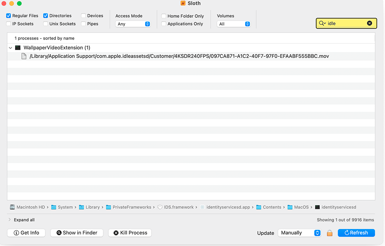Screen dimensions: 385x246
Task: Click the Macintosh HD disk icon in path bar
Action: (12, 207)
